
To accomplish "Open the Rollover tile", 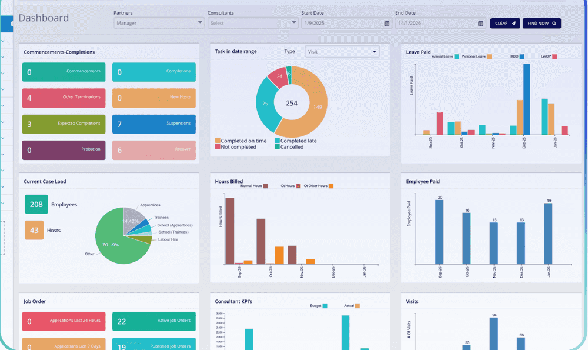I will (x=153, y=150).
